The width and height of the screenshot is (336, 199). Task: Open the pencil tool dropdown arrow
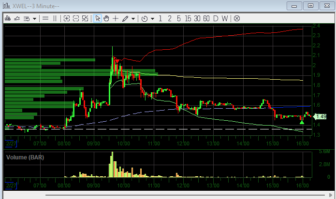(x=133, y=19)
